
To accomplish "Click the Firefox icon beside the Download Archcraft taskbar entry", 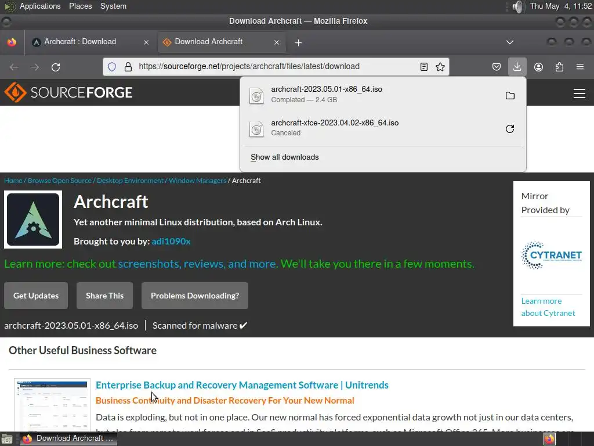I will [27, 439].
